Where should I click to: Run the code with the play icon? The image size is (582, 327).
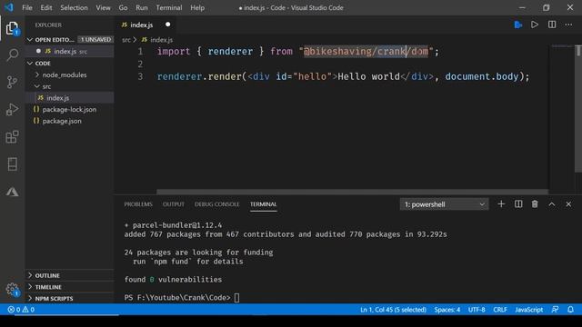point(535,25)
